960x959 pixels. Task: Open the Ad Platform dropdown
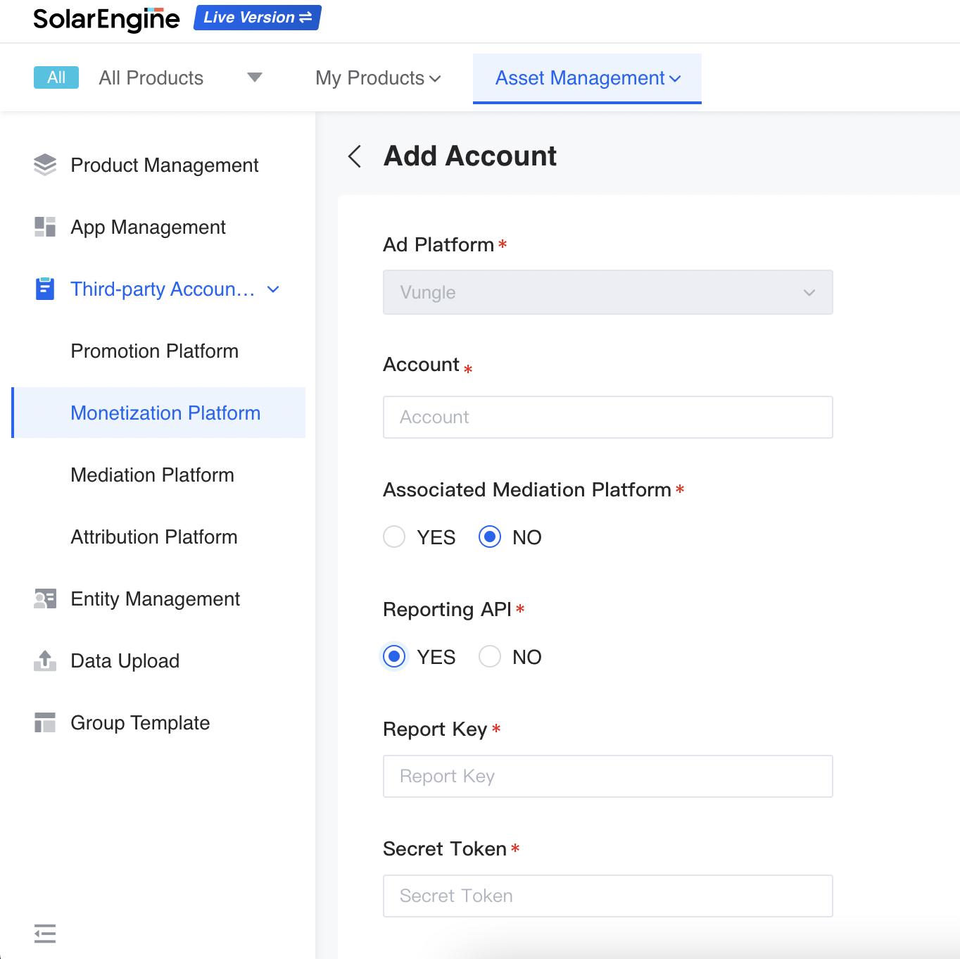point(607,292)
